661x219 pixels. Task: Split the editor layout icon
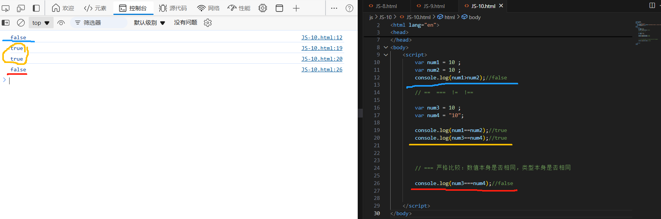tap(652, 5)
